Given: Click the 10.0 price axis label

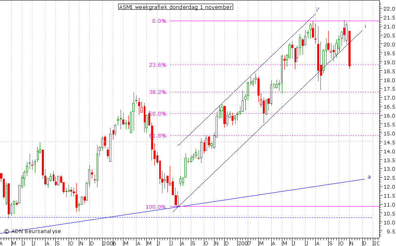Looking at the screenshot, I should [x=389, y=223].
